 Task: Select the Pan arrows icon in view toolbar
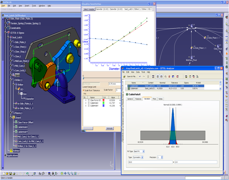click(x=65, y=173)
